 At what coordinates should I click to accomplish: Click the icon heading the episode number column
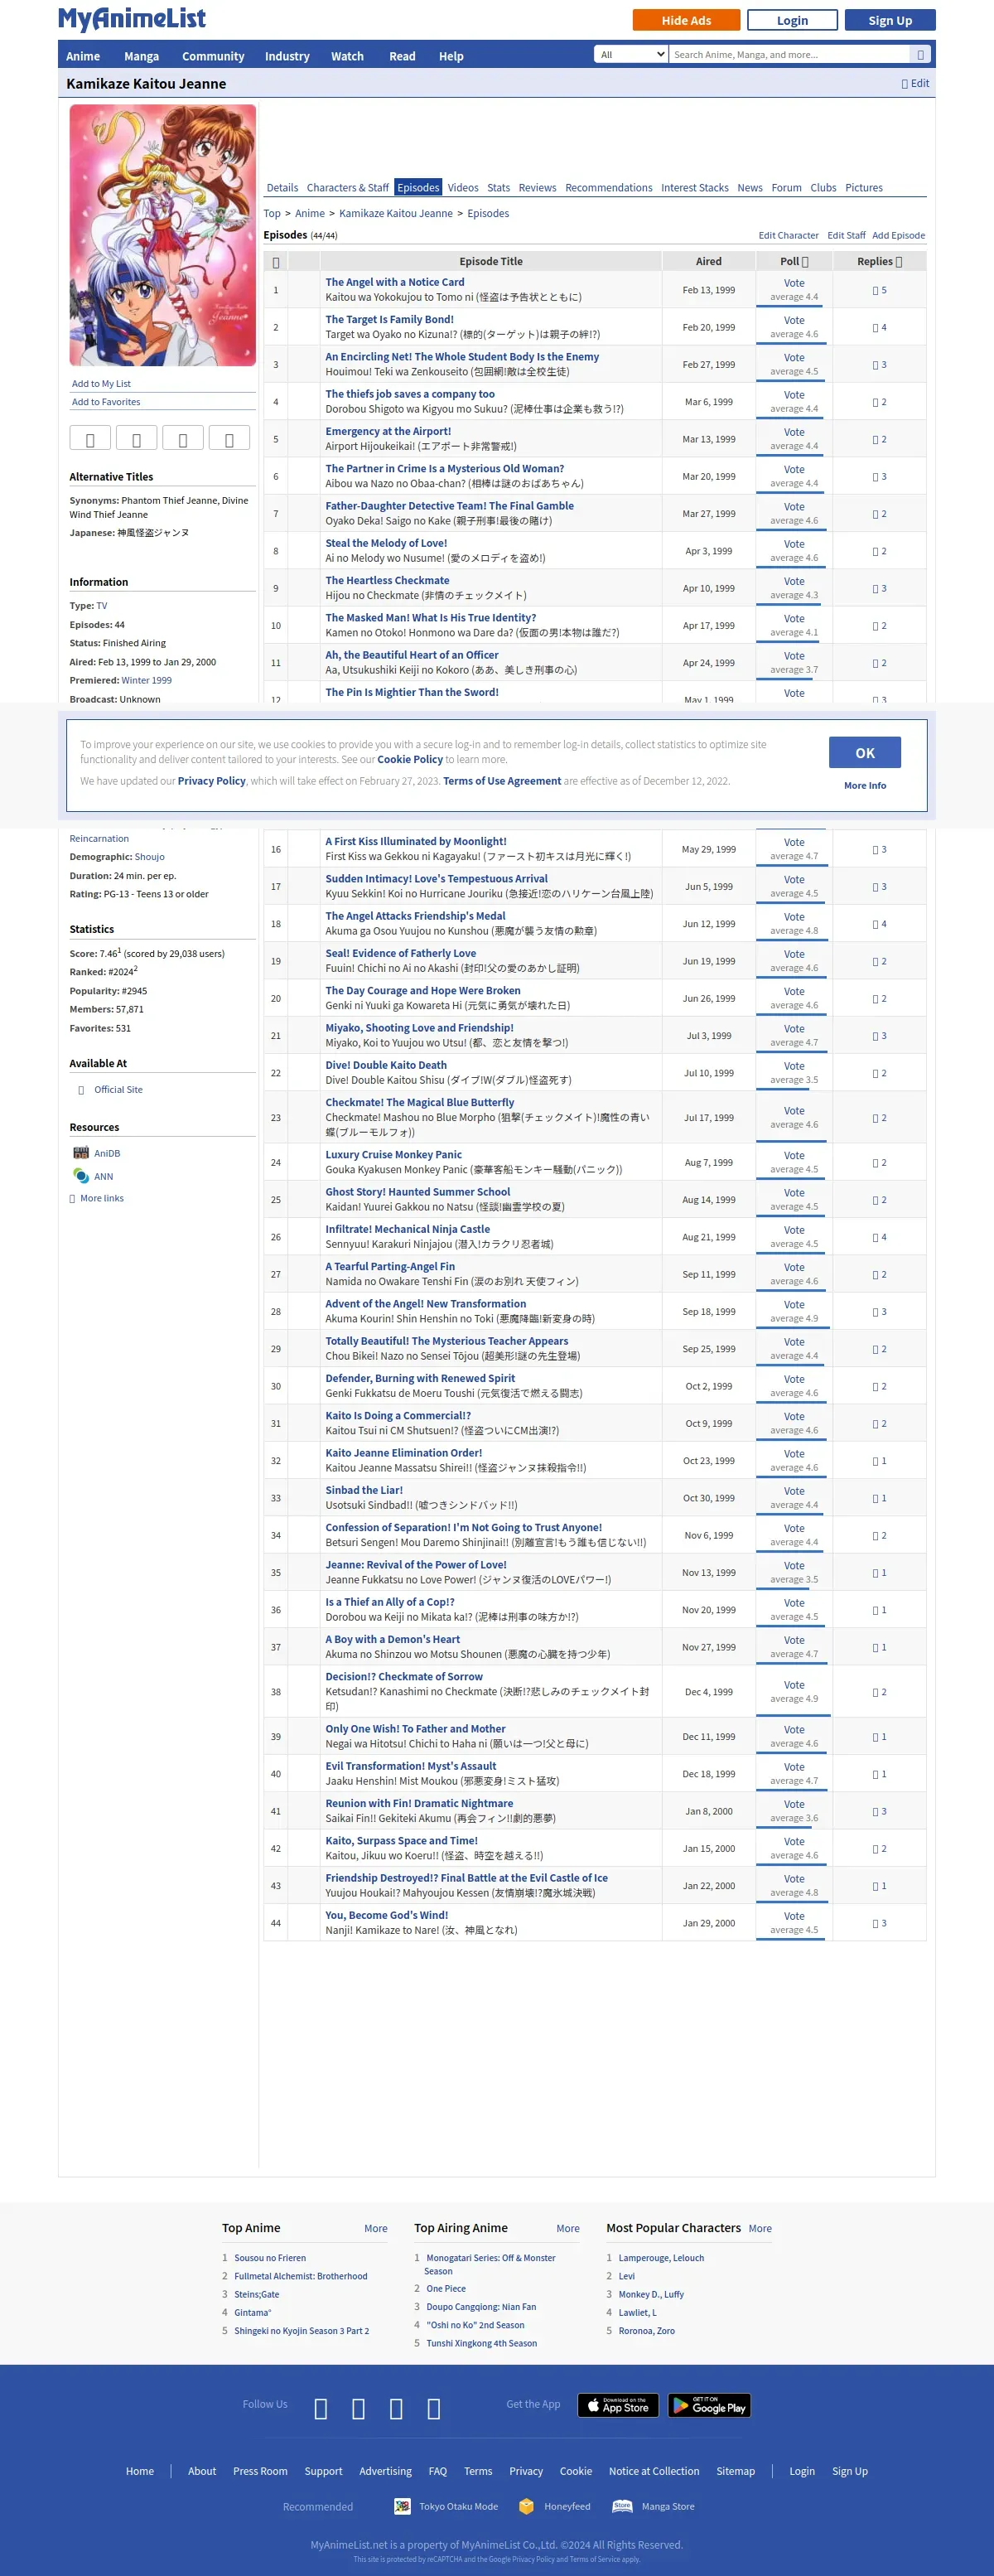coord(276,262)
